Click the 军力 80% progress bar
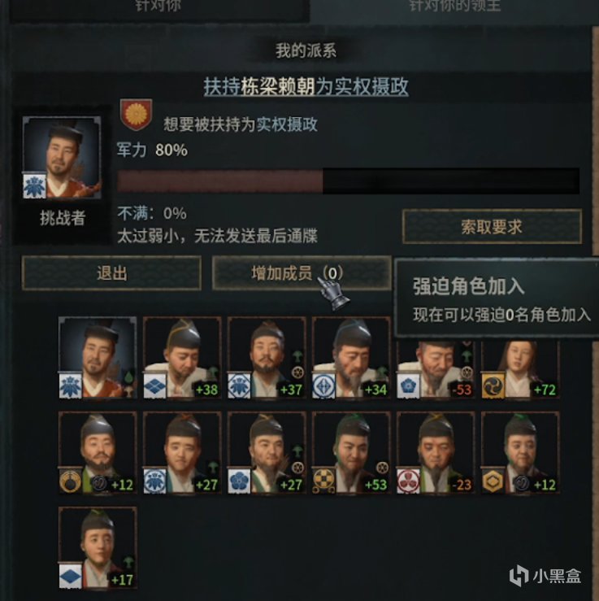Image resolution: width=599 pixels, height=601 pixels. (x=348, y=181)
